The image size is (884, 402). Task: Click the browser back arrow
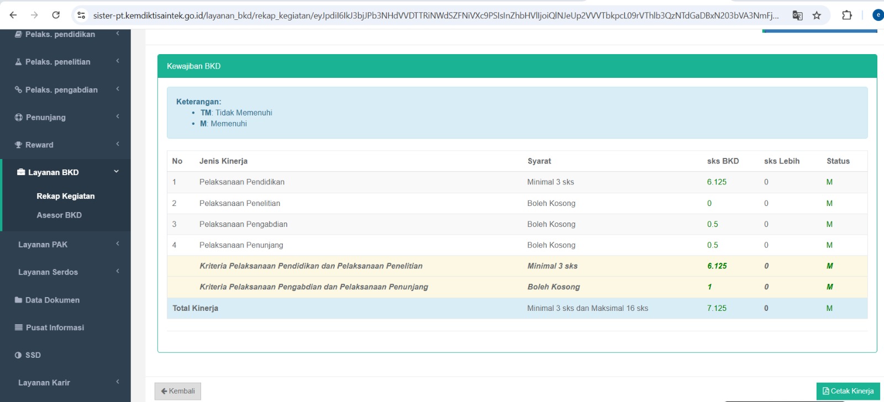13,15
